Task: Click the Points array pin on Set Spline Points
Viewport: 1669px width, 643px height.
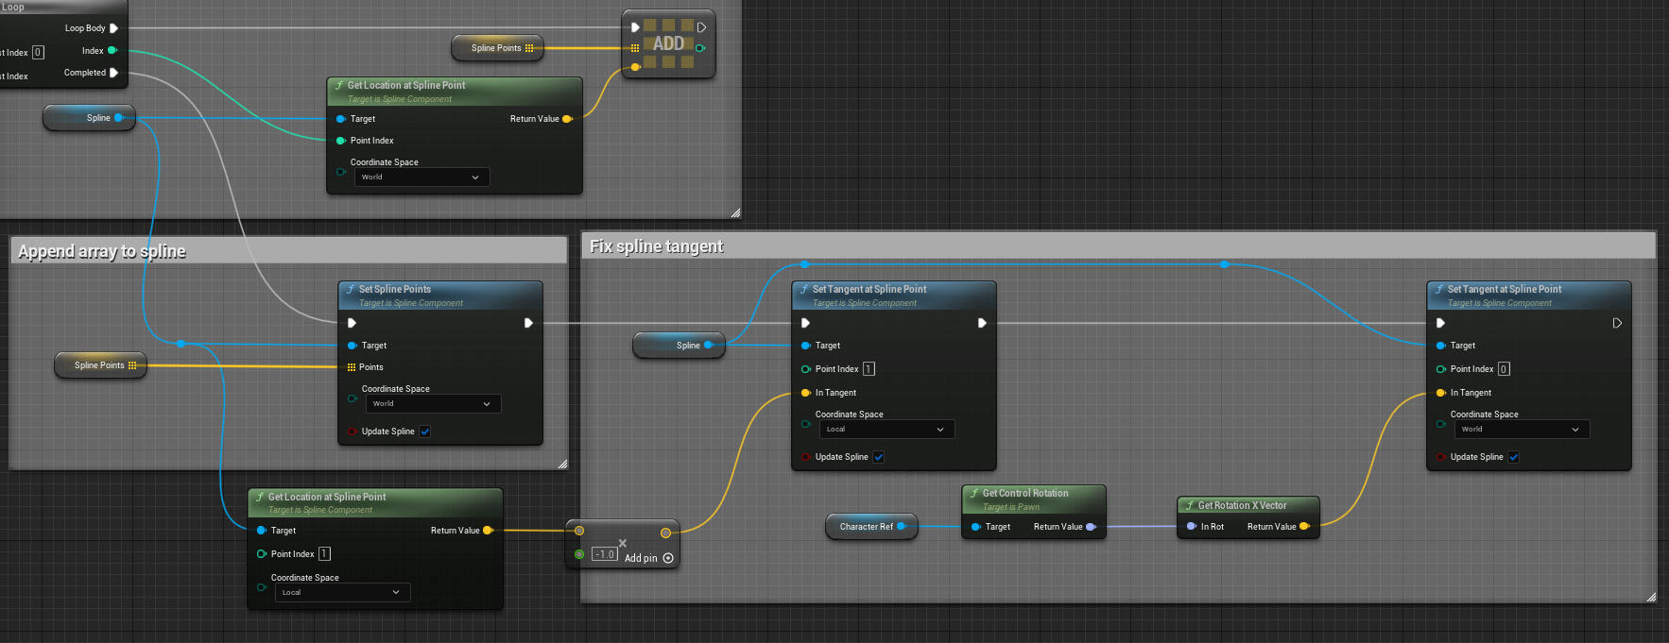Action: tap(352, 367)
